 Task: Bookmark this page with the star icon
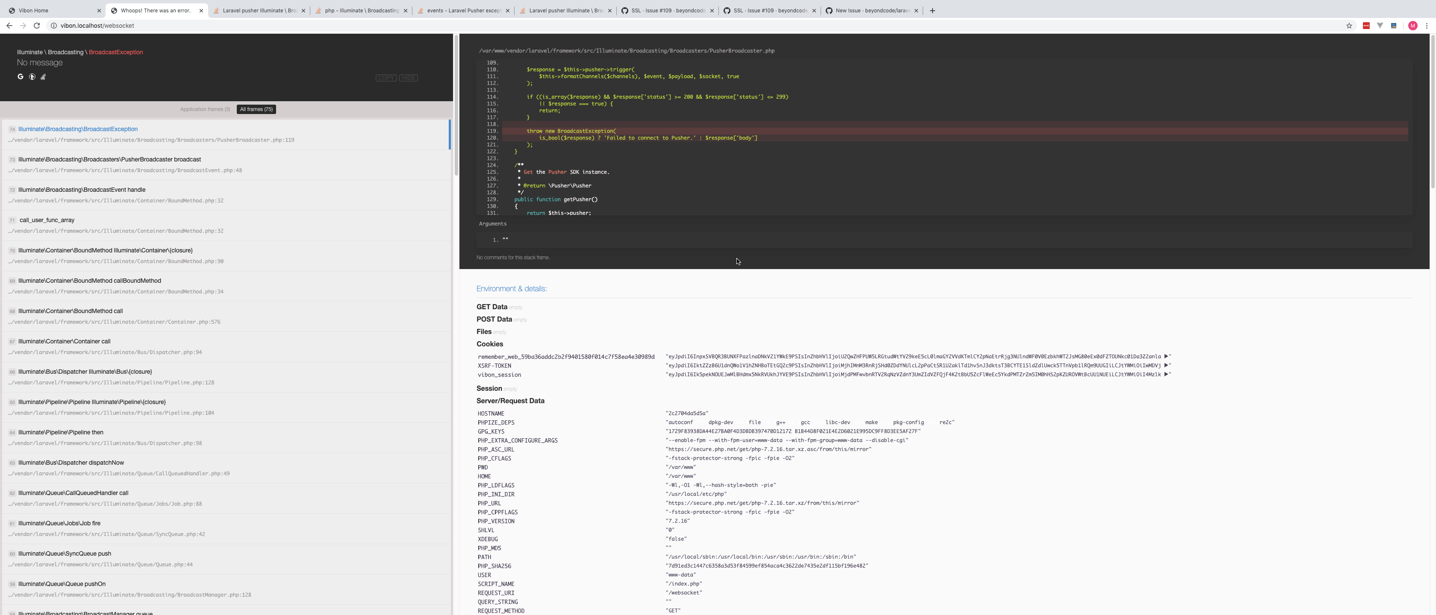(x=1349, y=26)
